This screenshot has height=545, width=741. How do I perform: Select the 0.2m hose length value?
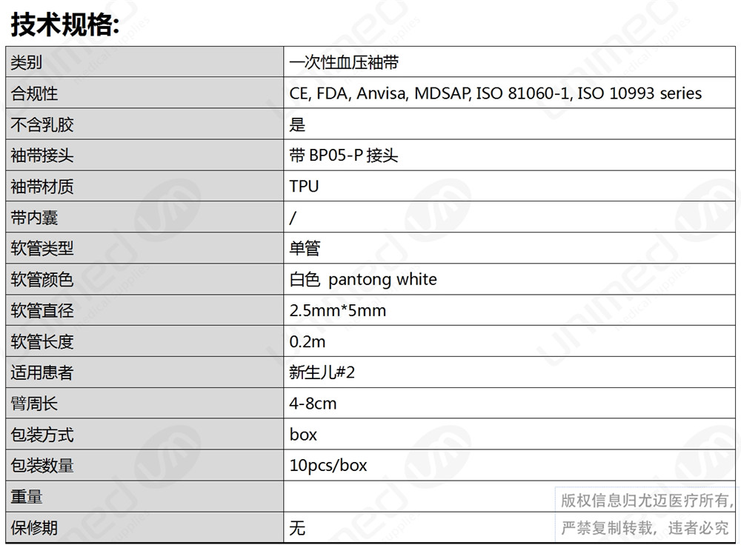point(308,341)
